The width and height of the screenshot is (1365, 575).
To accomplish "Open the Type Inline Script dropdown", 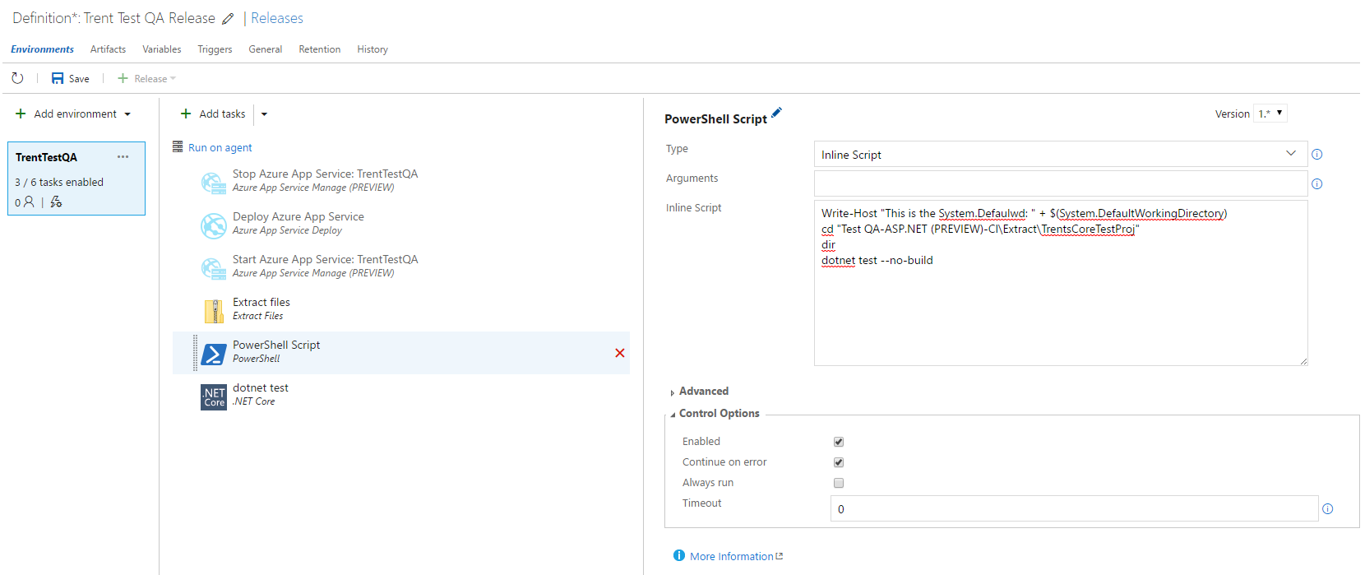I will 1291,154.
